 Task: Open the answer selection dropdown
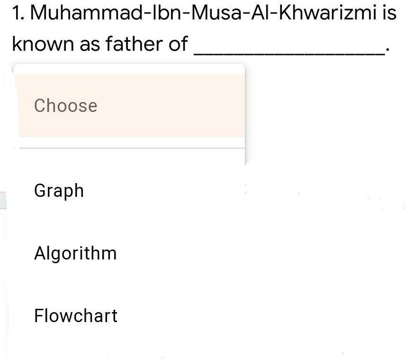point(128,105)
